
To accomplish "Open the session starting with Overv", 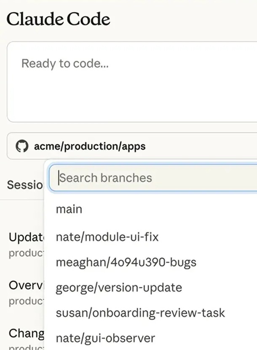I will tap(26, 293).
